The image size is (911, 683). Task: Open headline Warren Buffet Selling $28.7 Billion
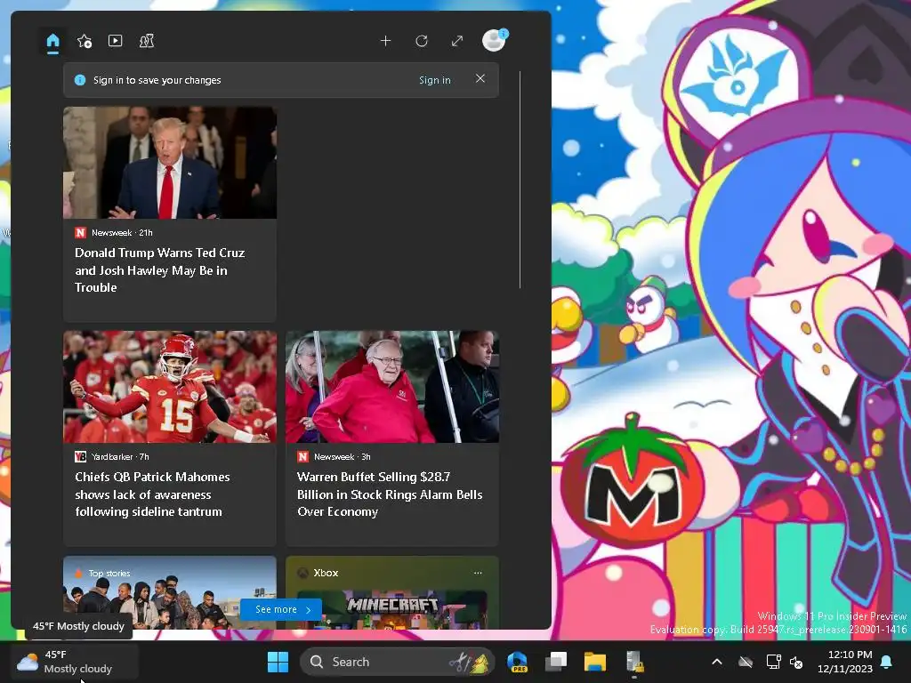[x=390, y=494]
